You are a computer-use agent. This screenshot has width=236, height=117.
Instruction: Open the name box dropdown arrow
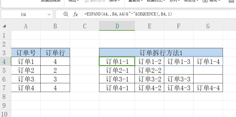pos(49,15)
